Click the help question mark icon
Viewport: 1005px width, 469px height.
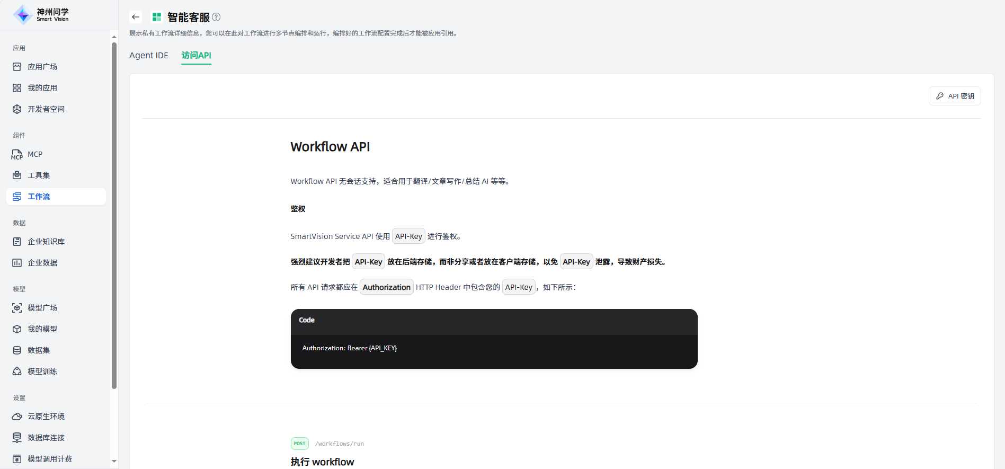[x=216, y=17]
